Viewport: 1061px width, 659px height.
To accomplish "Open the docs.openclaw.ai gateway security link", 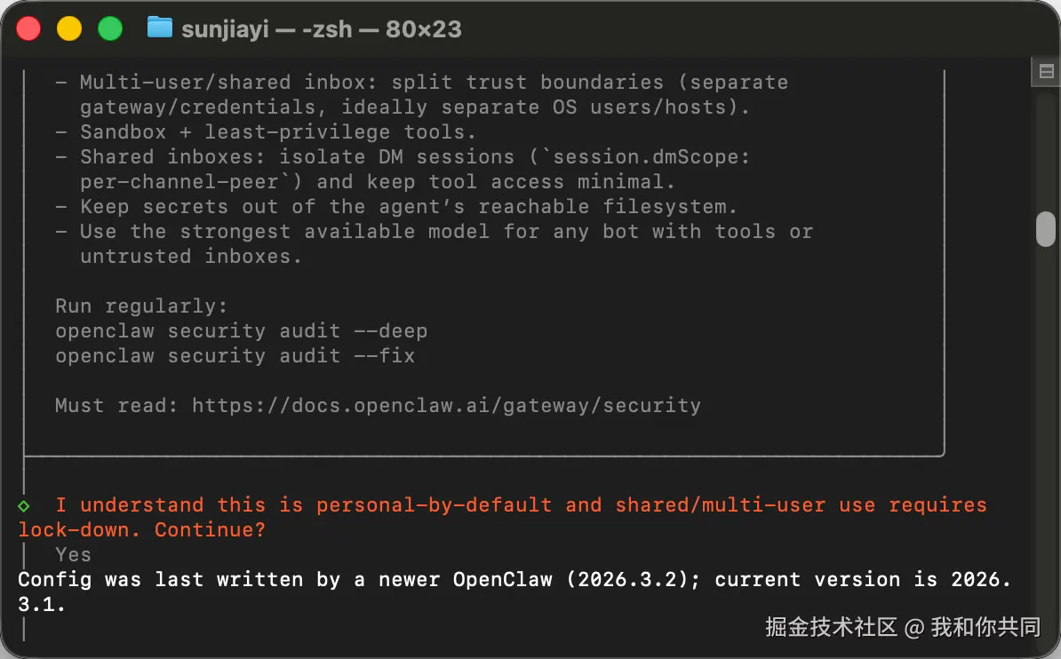I will click(446, 406).
